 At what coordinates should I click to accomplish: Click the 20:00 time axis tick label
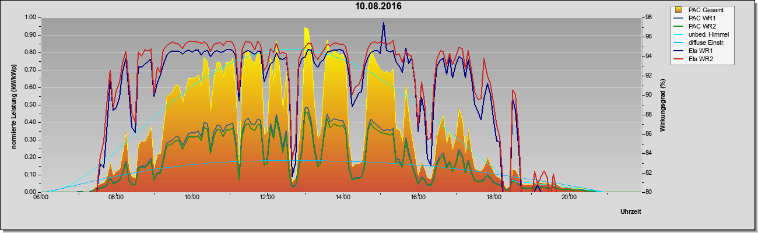point(569,197)
